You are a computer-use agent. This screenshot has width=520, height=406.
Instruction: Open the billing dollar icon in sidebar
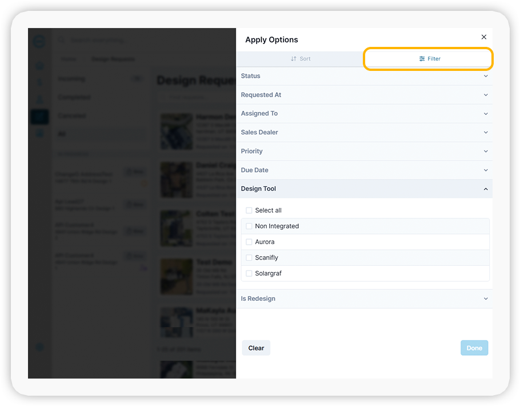click(40, 81)
